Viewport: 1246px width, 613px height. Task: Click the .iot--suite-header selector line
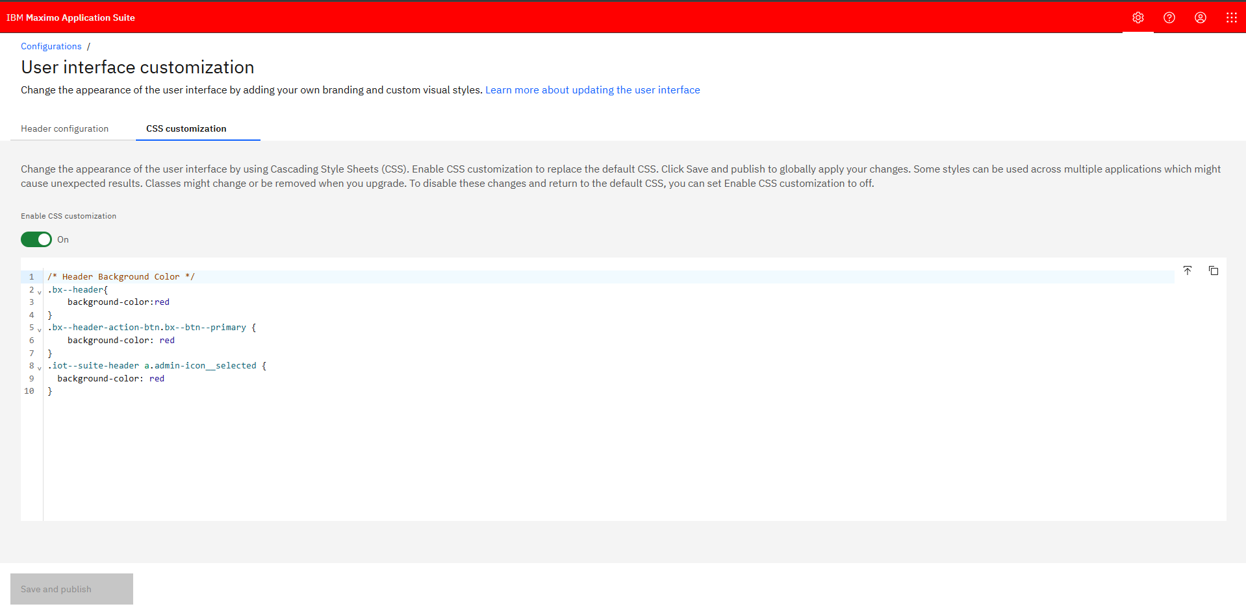tap(157, 366)
